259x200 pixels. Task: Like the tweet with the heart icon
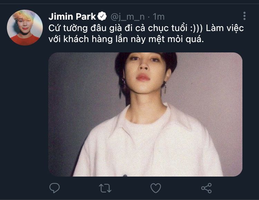pos(156,188)
